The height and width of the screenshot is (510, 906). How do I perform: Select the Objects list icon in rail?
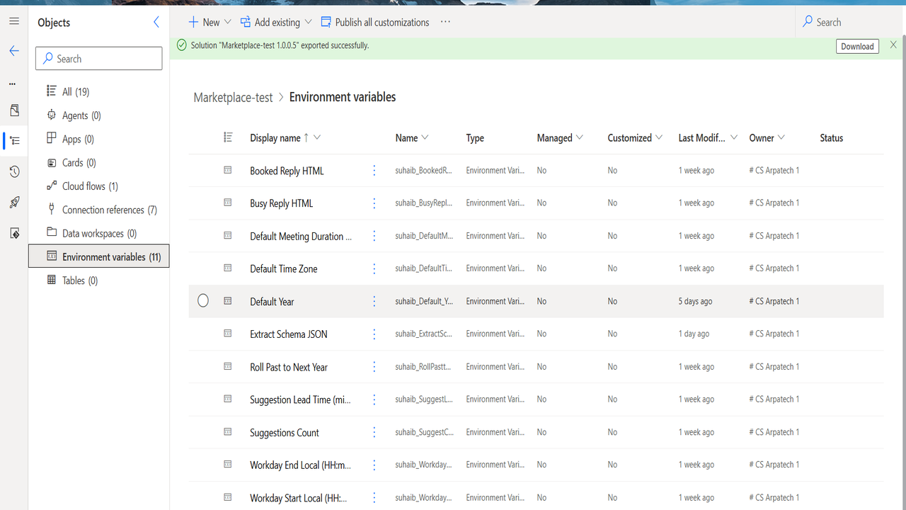click(14, 140)
